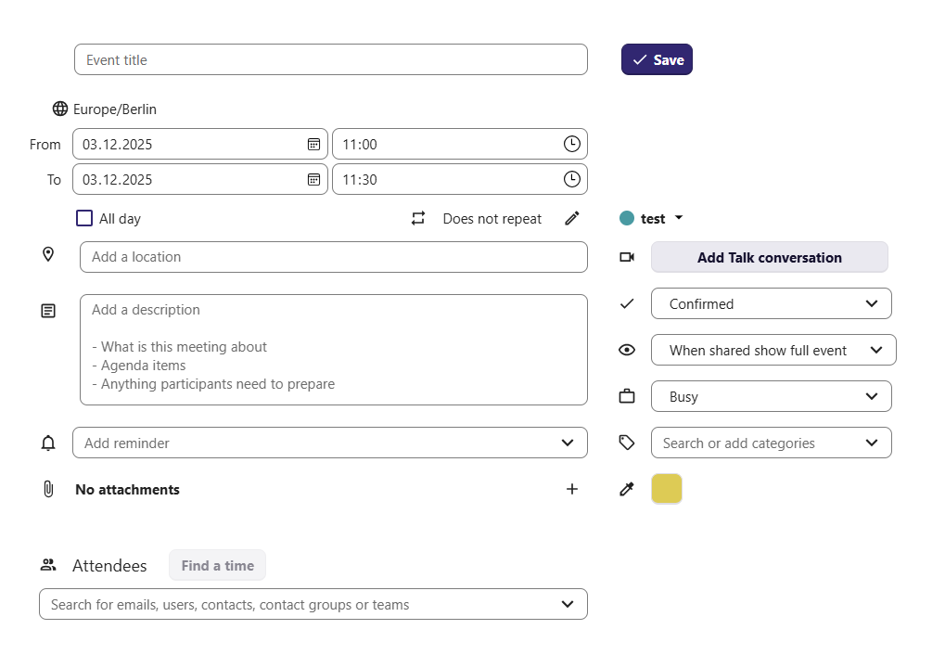This screenshot has width=945, height=655.
Task: Enable the All day checkbox
Action: pos(84,218)
